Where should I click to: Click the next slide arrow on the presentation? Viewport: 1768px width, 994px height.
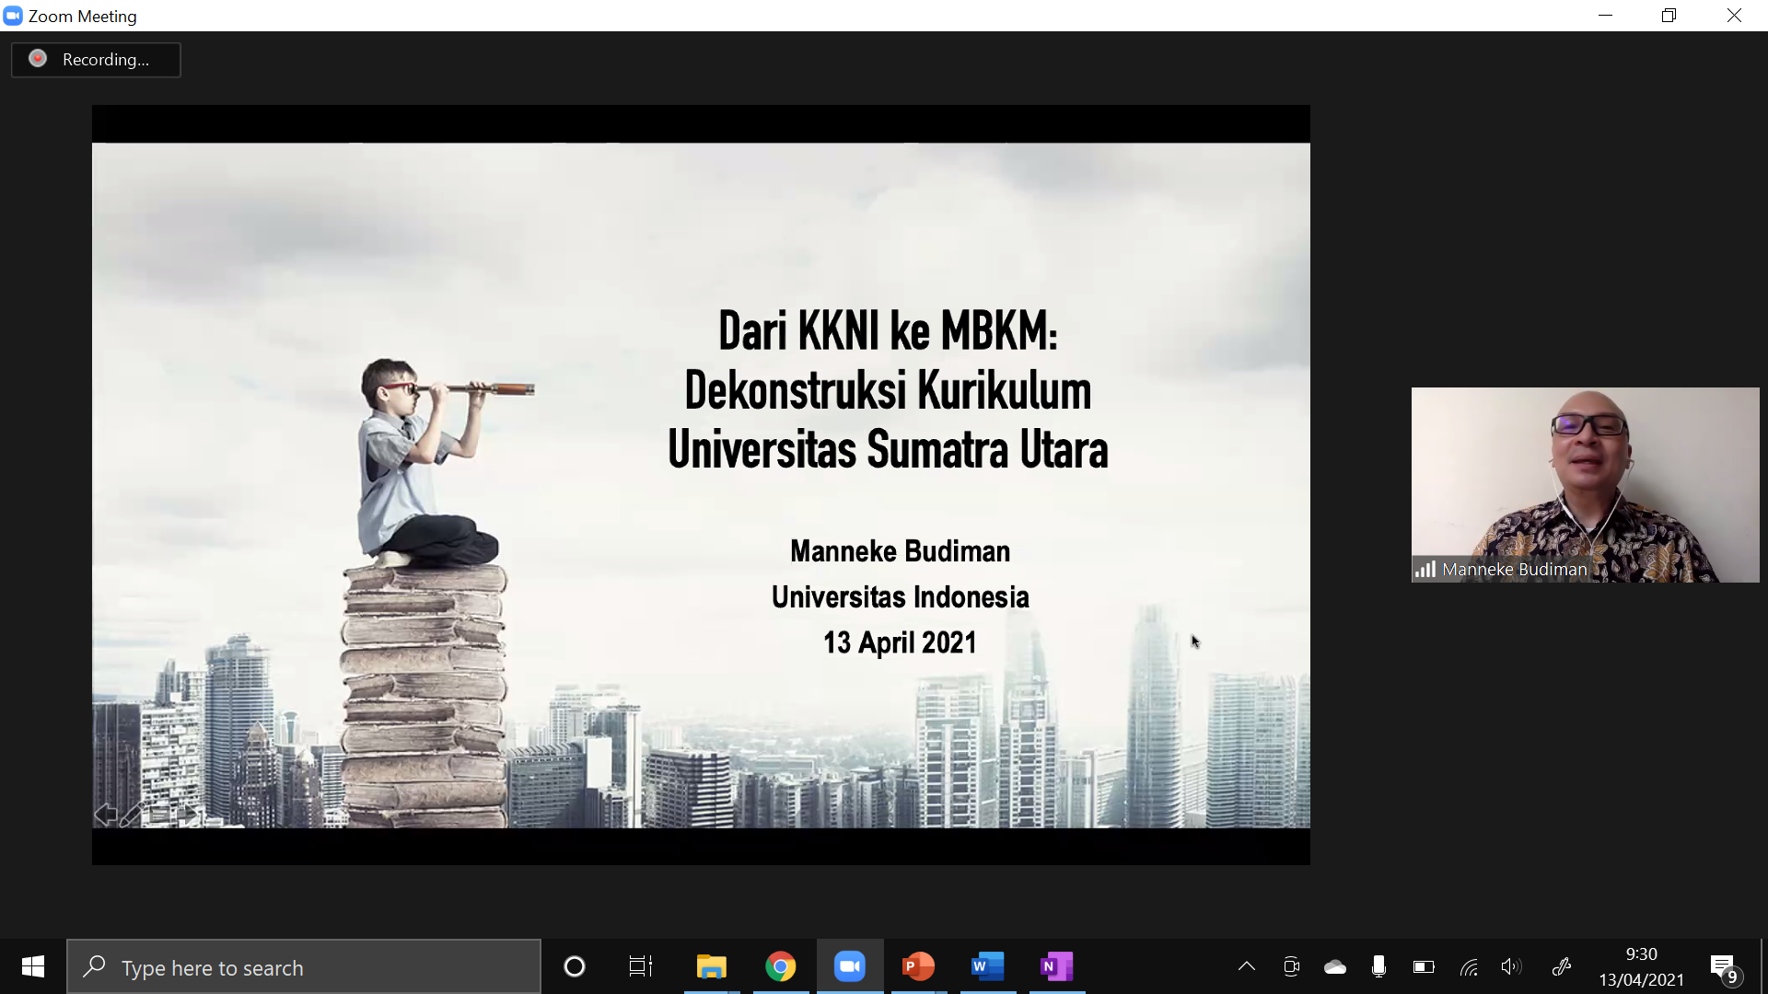click(x=188, y=815)
